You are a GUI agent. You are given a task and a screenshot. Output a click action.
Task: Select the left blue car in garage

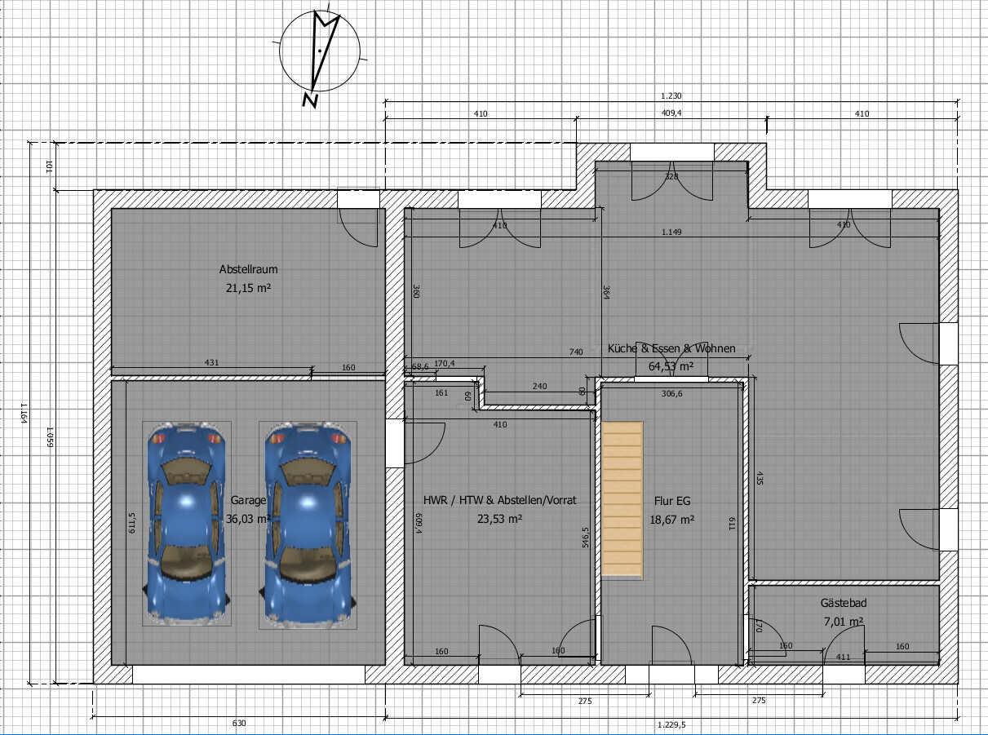(186, 524)
